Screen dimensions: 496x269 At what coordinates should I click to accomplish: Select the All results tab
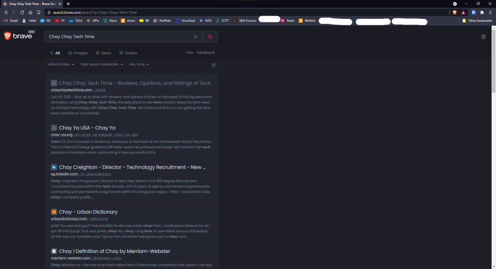pos(55,53)
